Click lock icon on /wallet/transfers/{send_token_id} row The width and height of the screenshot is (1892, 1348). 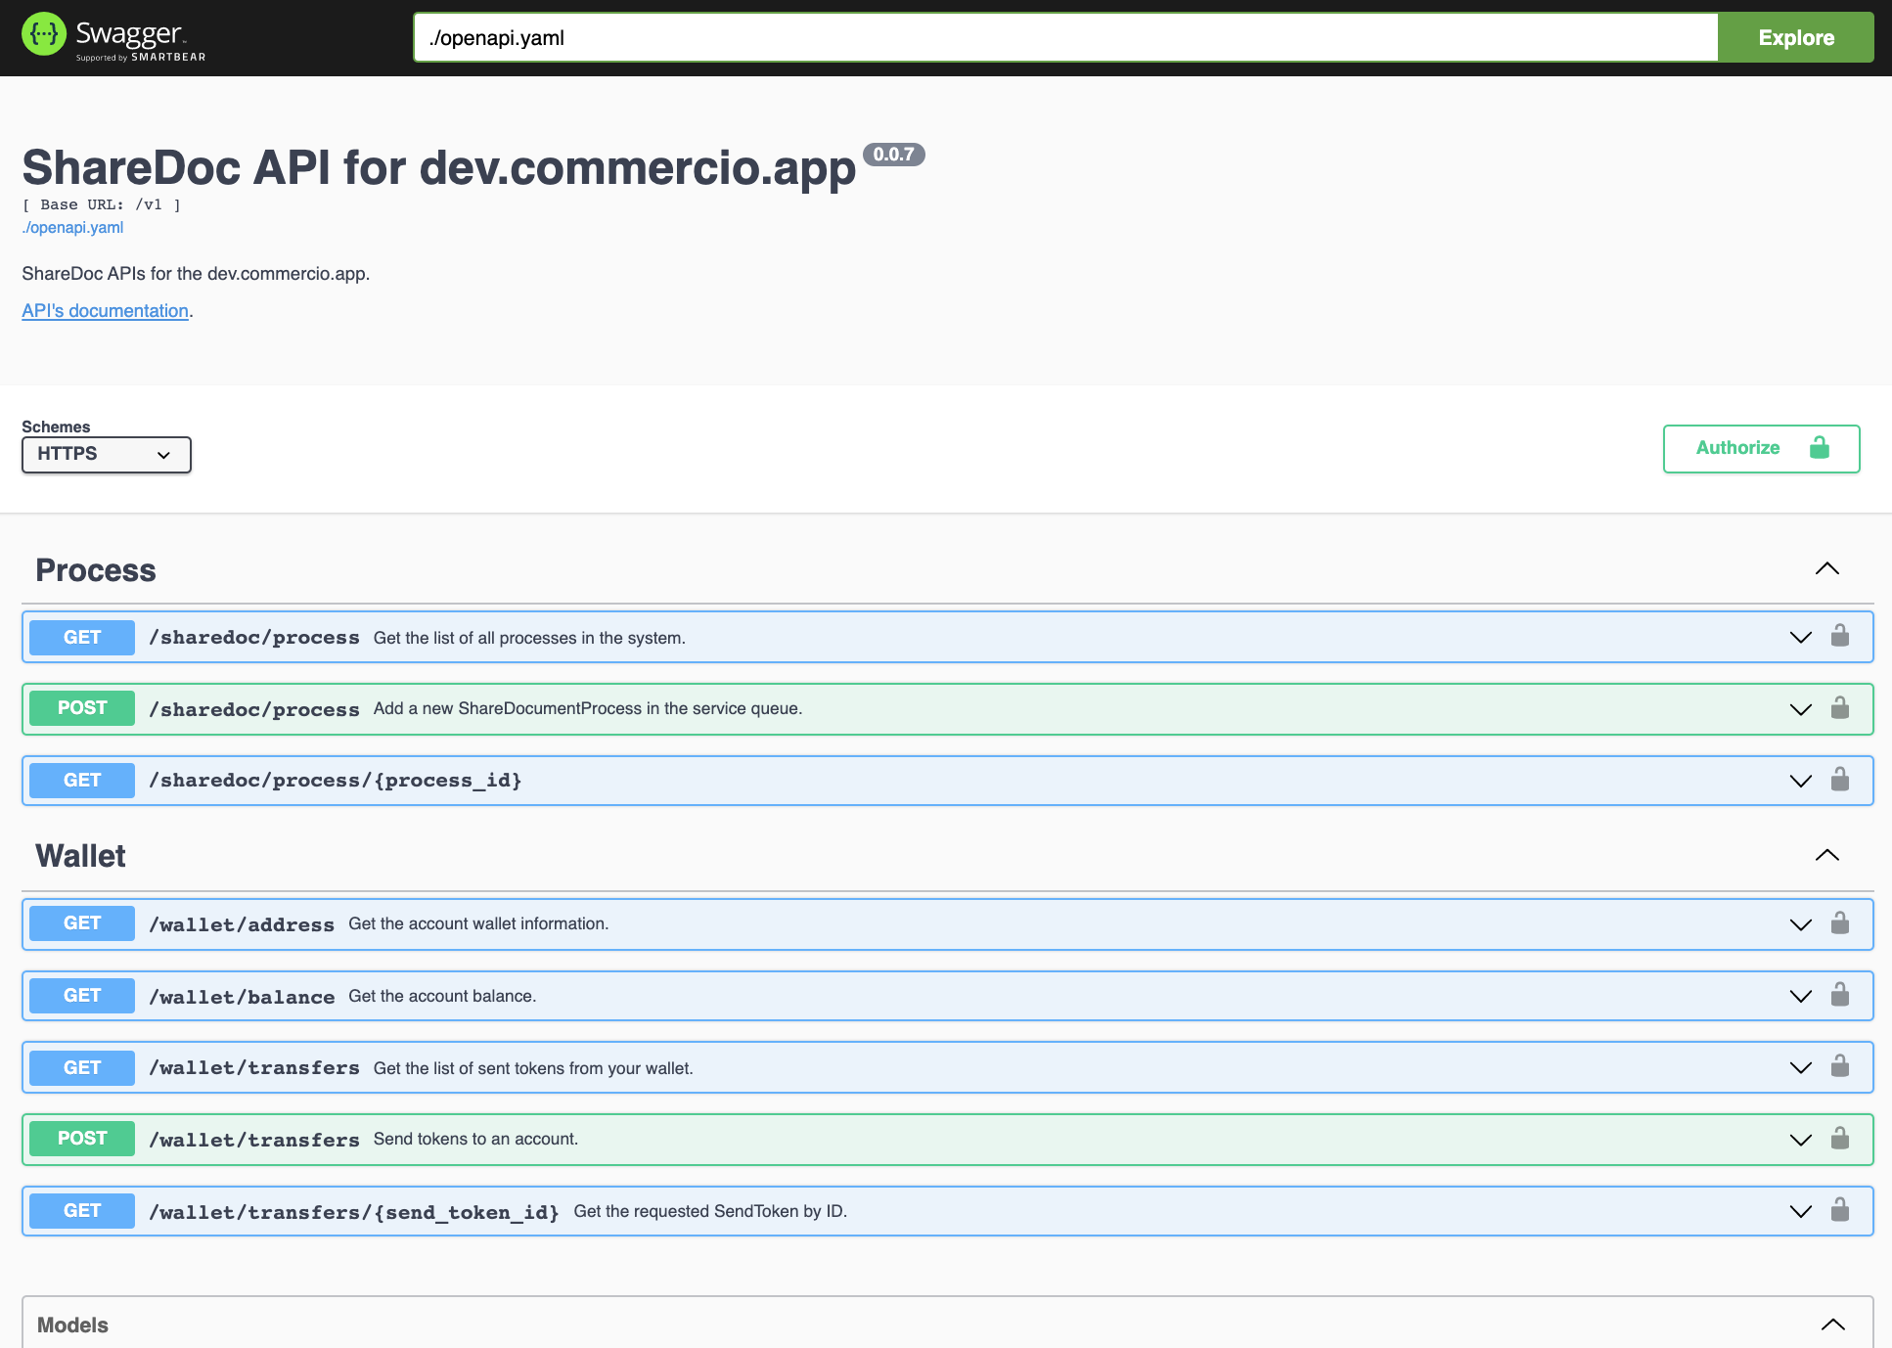[x=1839, y=1210]
